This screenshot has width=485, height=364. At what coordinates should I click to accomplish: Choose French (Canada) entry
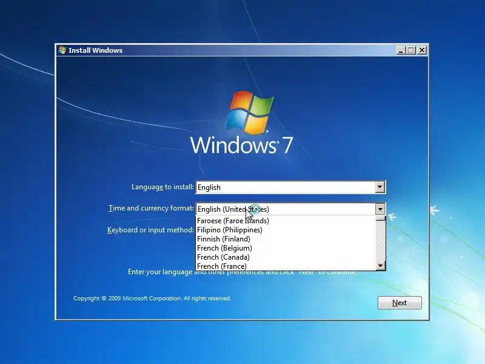(286, 257)
